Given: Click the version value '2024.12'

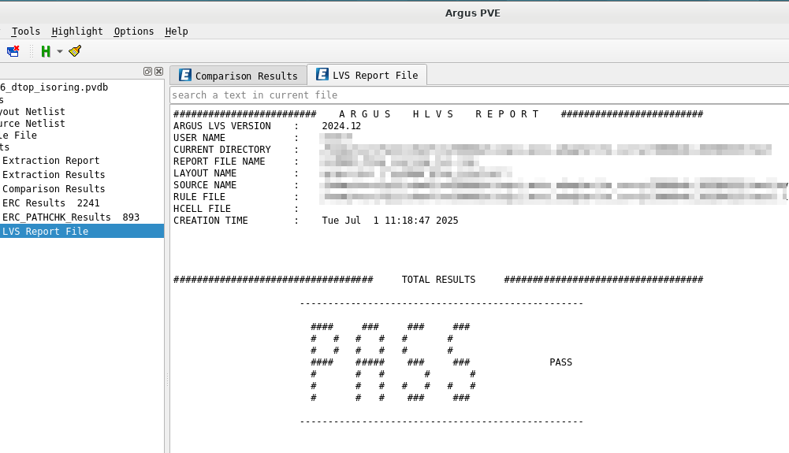Looking at the screenshot, I should [341, 126].
